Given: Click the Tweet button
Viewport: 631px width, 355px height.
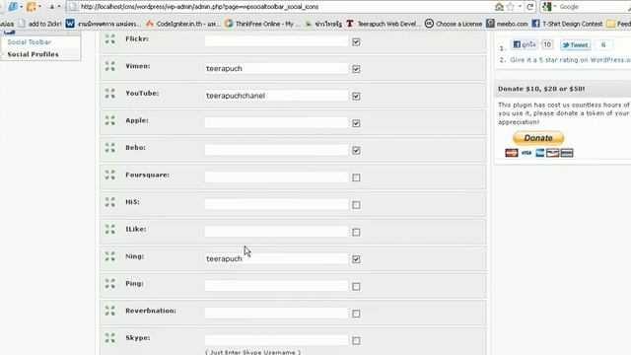Looking at the screenshot, I should click(576, 45).
